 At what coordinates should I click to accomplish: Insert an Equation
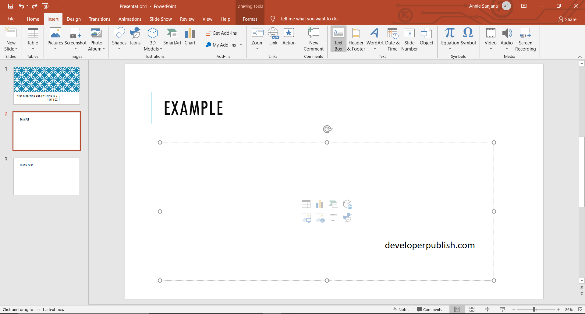point(450,36)
